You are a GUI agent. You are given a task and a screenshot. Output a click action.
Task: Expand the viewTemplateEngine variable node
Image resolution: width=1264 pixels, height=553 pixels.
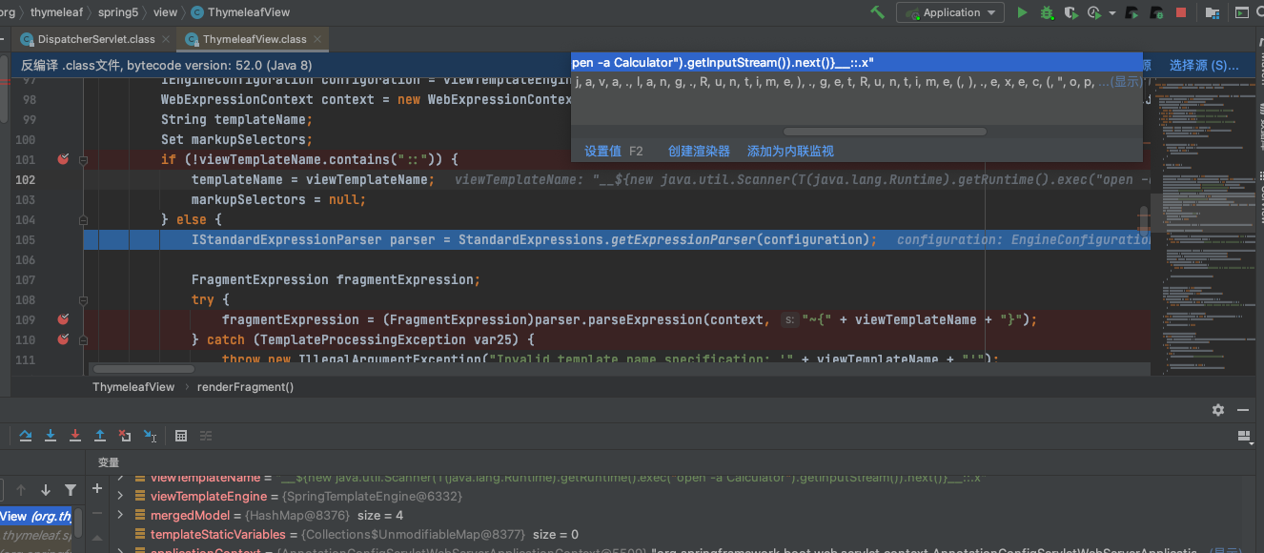[x=120, y=497]
